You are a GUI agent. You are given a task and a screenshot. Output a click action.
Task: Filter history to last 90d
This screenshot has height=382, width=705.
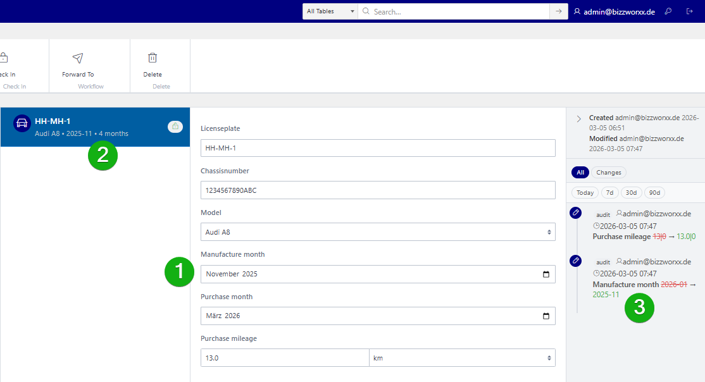[654, 193]
